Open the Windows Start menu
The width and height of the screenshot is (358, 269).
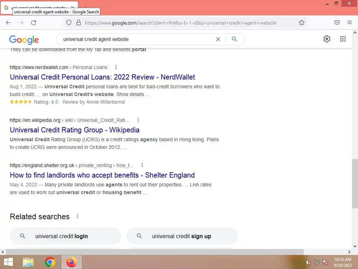(8, 262)
